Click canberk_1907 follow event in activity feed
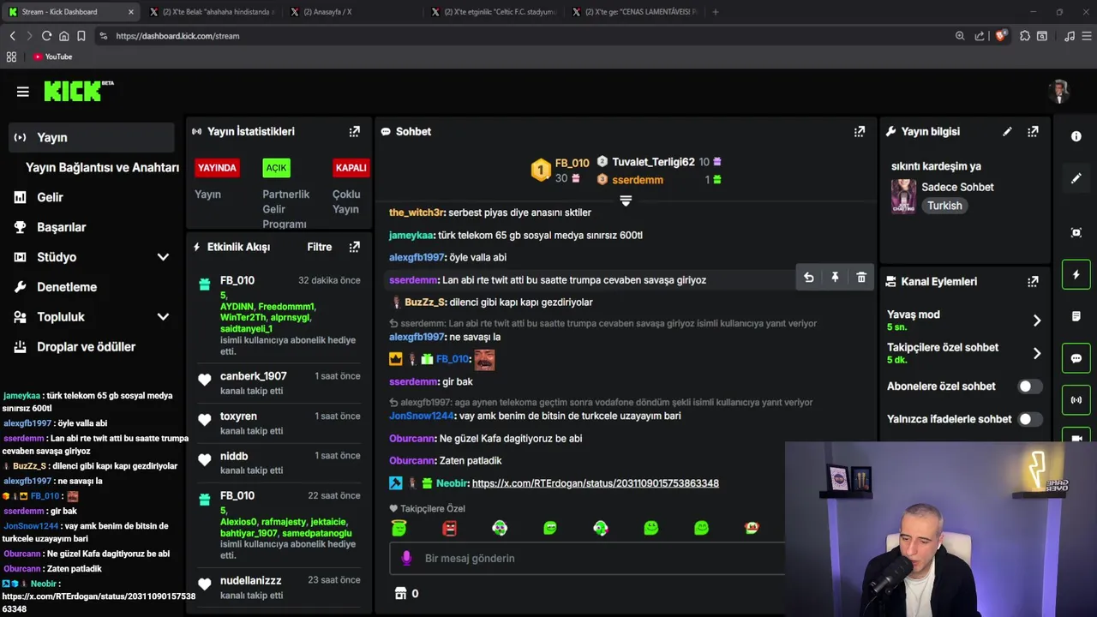The image size is (1097, 617). [x=279, y=383]
